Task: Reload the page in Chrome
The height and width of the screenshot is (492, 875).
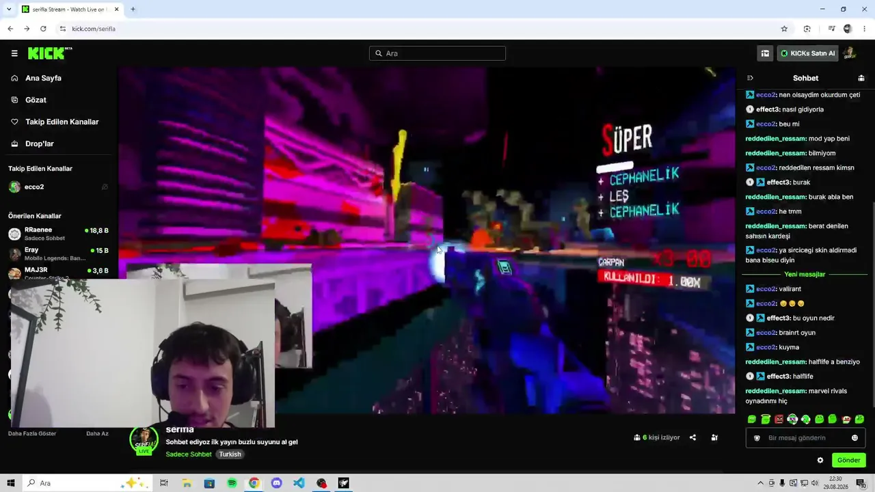Action: [x=43, y=29]
